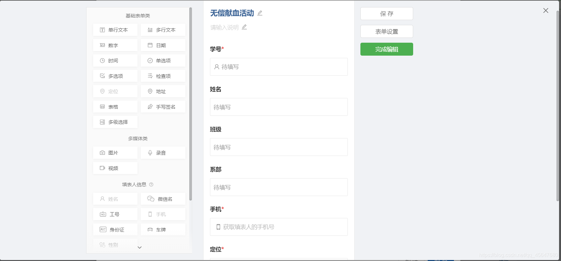Add the 检查项 checklist component
Screen dimensions: 561x261
[163, 76]
